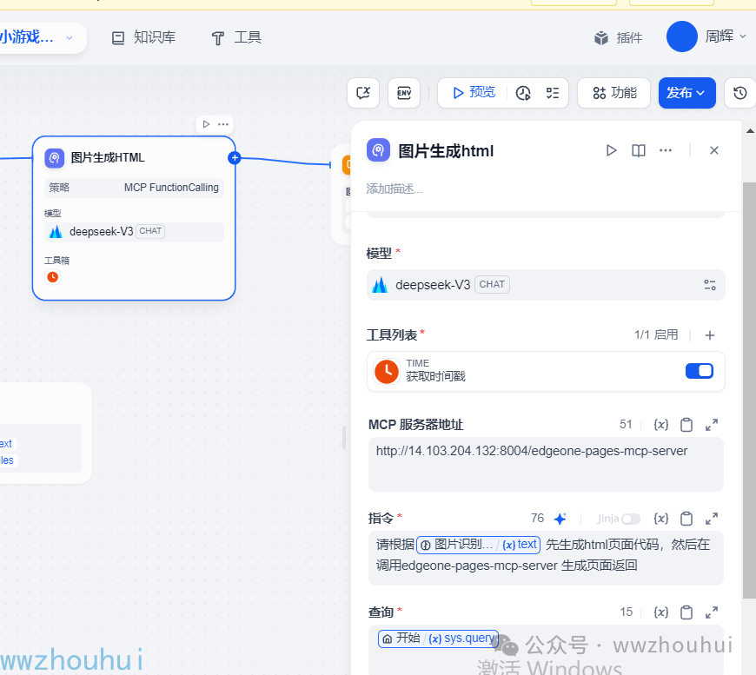Generate the 指令 prompt with sparkle icon

point(560,519)
